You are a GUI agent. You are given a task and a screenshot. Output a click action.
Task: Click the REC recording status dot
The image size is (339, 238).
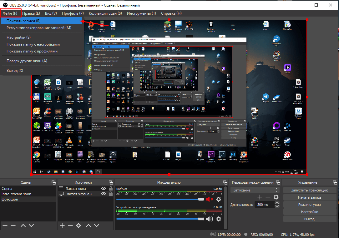point(246,234)
